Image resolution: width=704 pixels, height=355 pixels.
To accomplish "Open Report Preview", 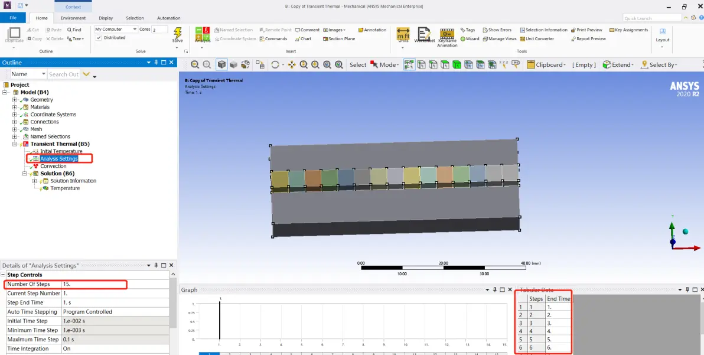I will click(x=588, y=38).
